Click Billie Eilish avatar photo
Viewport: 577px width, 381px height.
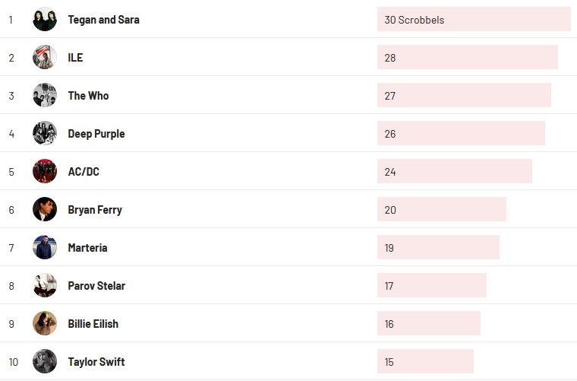click(45, 323)
